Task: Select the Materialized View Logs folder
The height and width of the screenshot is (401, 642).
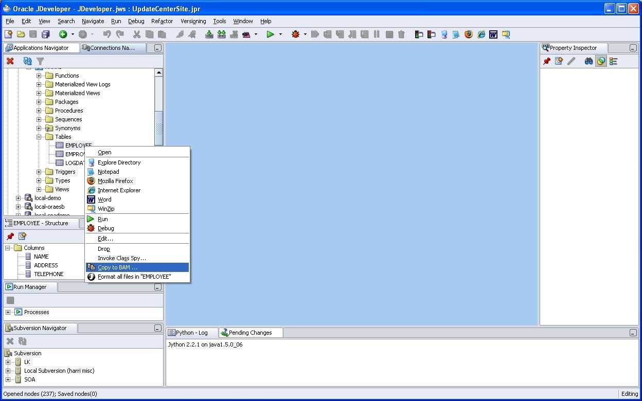Action: (x=83, y=84)
